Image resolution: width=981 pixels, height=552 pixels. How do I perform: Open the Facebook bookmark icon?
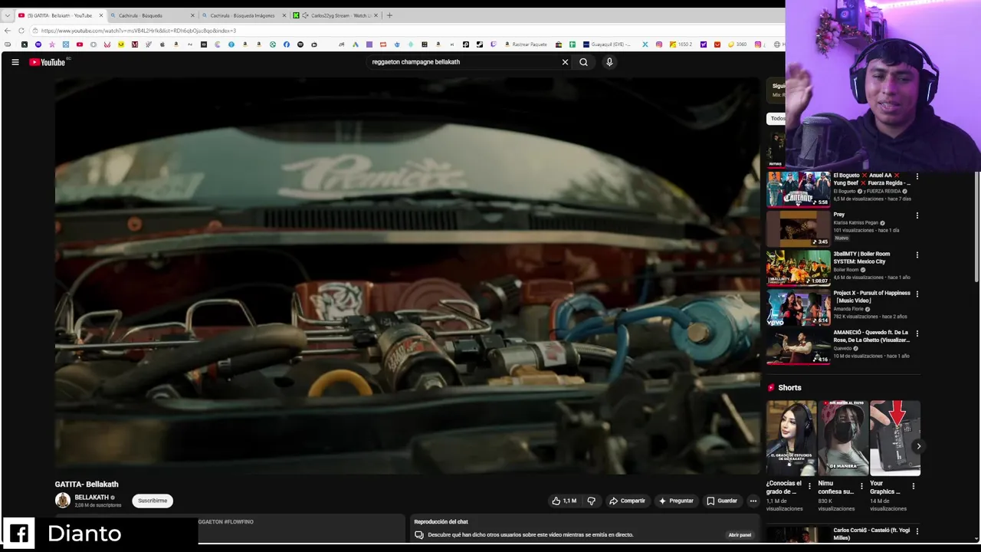coord(287,44)
